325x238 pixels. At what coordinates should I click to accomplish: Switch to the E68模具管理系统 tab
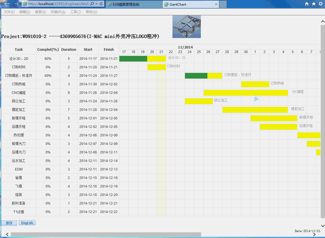point(134,4)
